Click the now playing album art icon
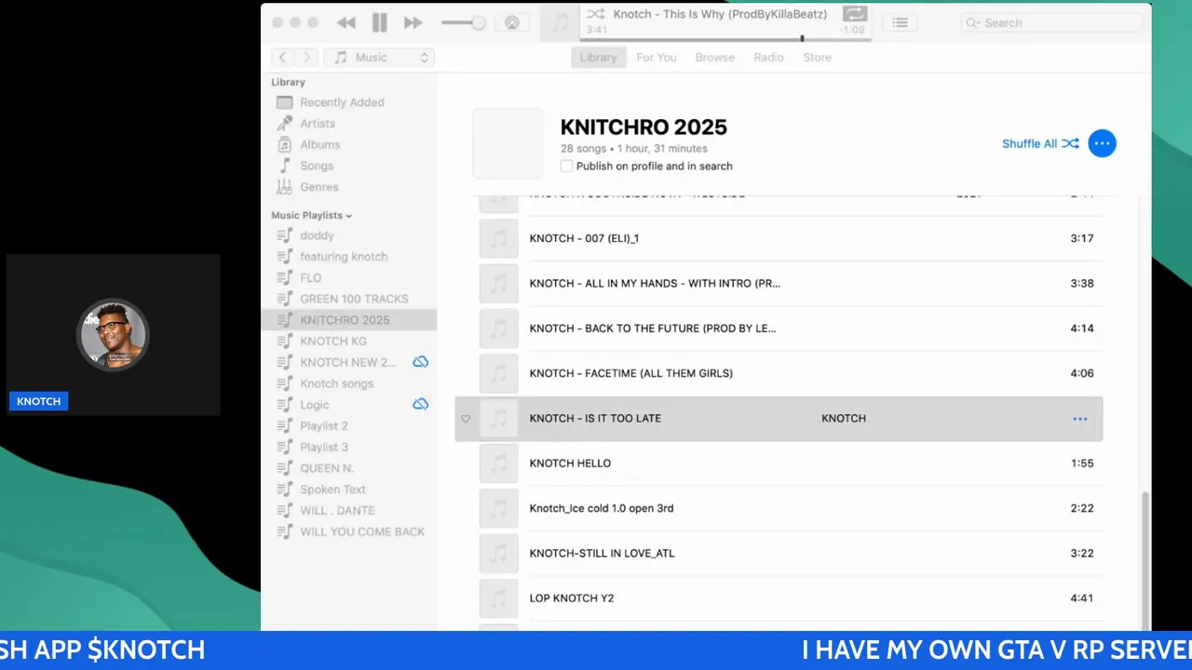 pos(560,23)
